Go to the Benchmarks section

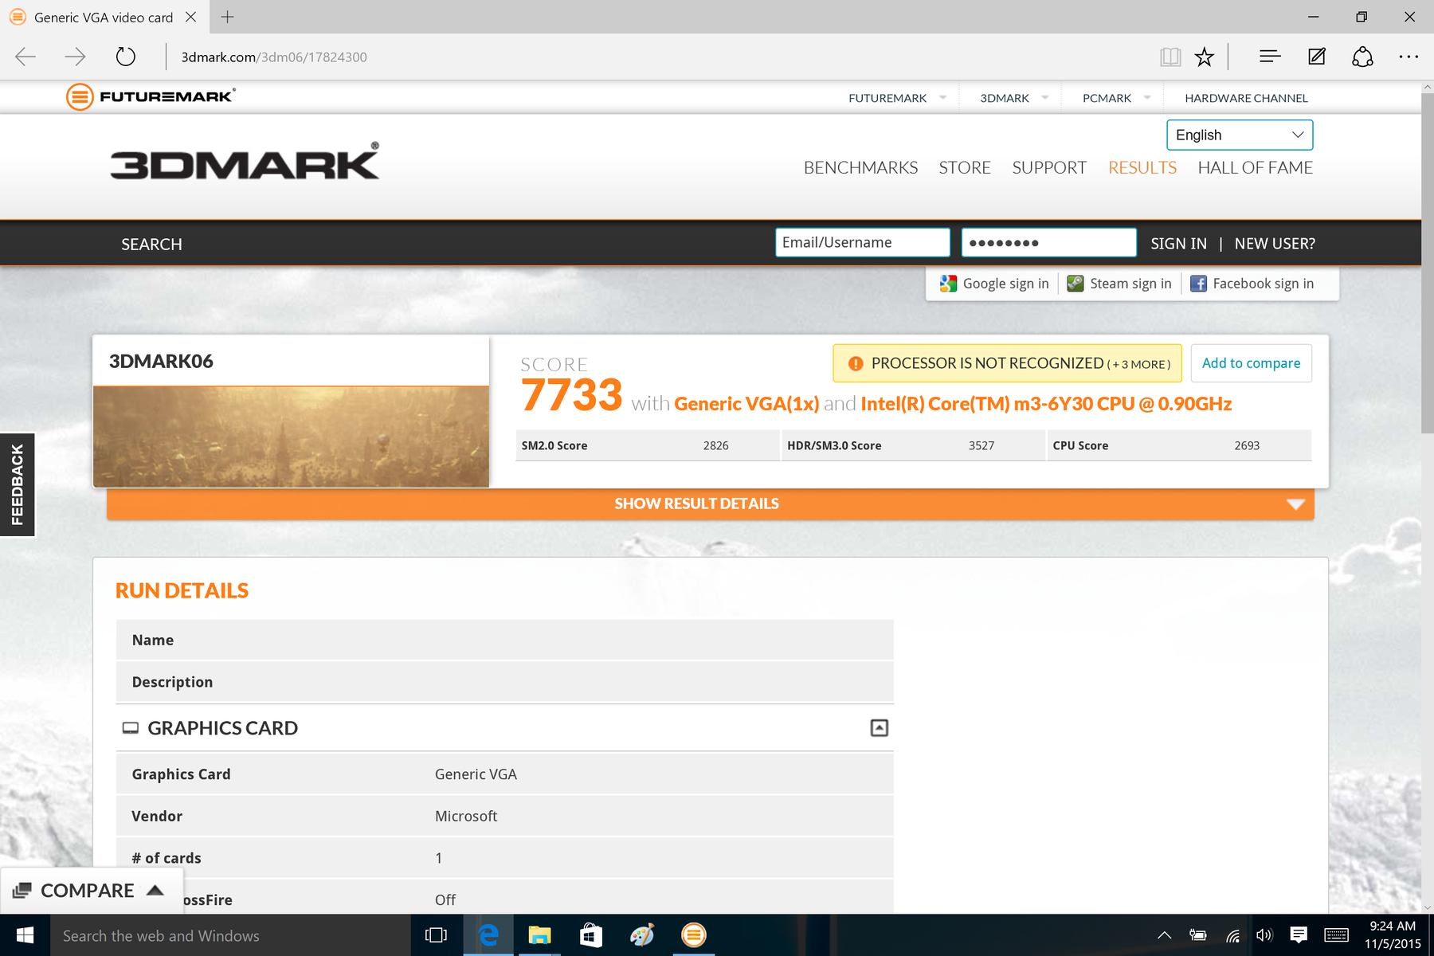(x=860, y=167)
